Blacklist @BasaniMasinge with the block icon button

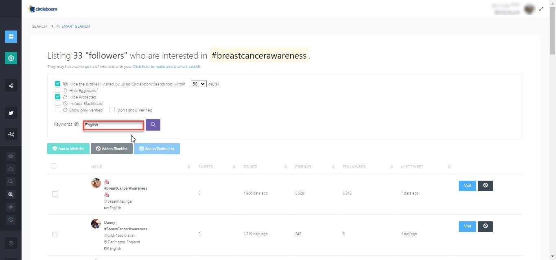(485, 186)
